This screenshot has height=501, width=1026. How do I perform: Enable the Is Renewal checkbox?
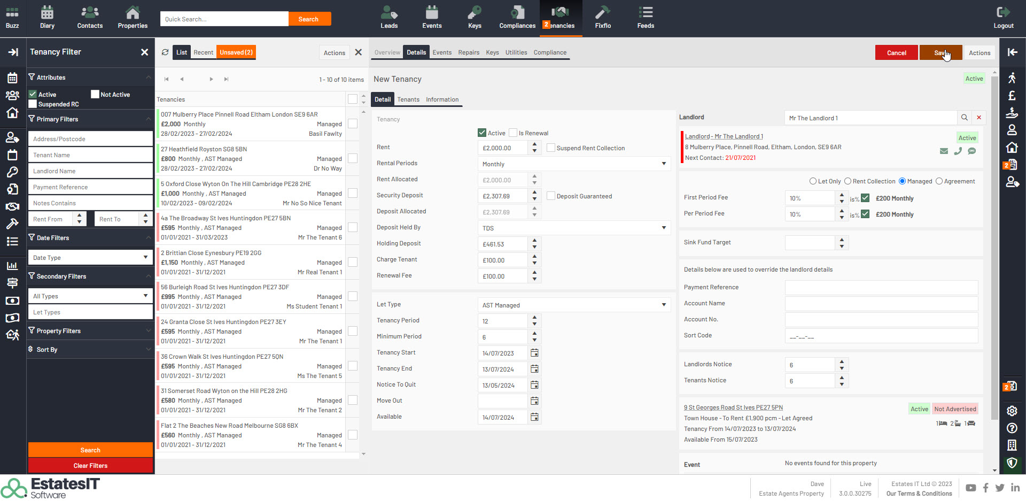pos(513,133)
